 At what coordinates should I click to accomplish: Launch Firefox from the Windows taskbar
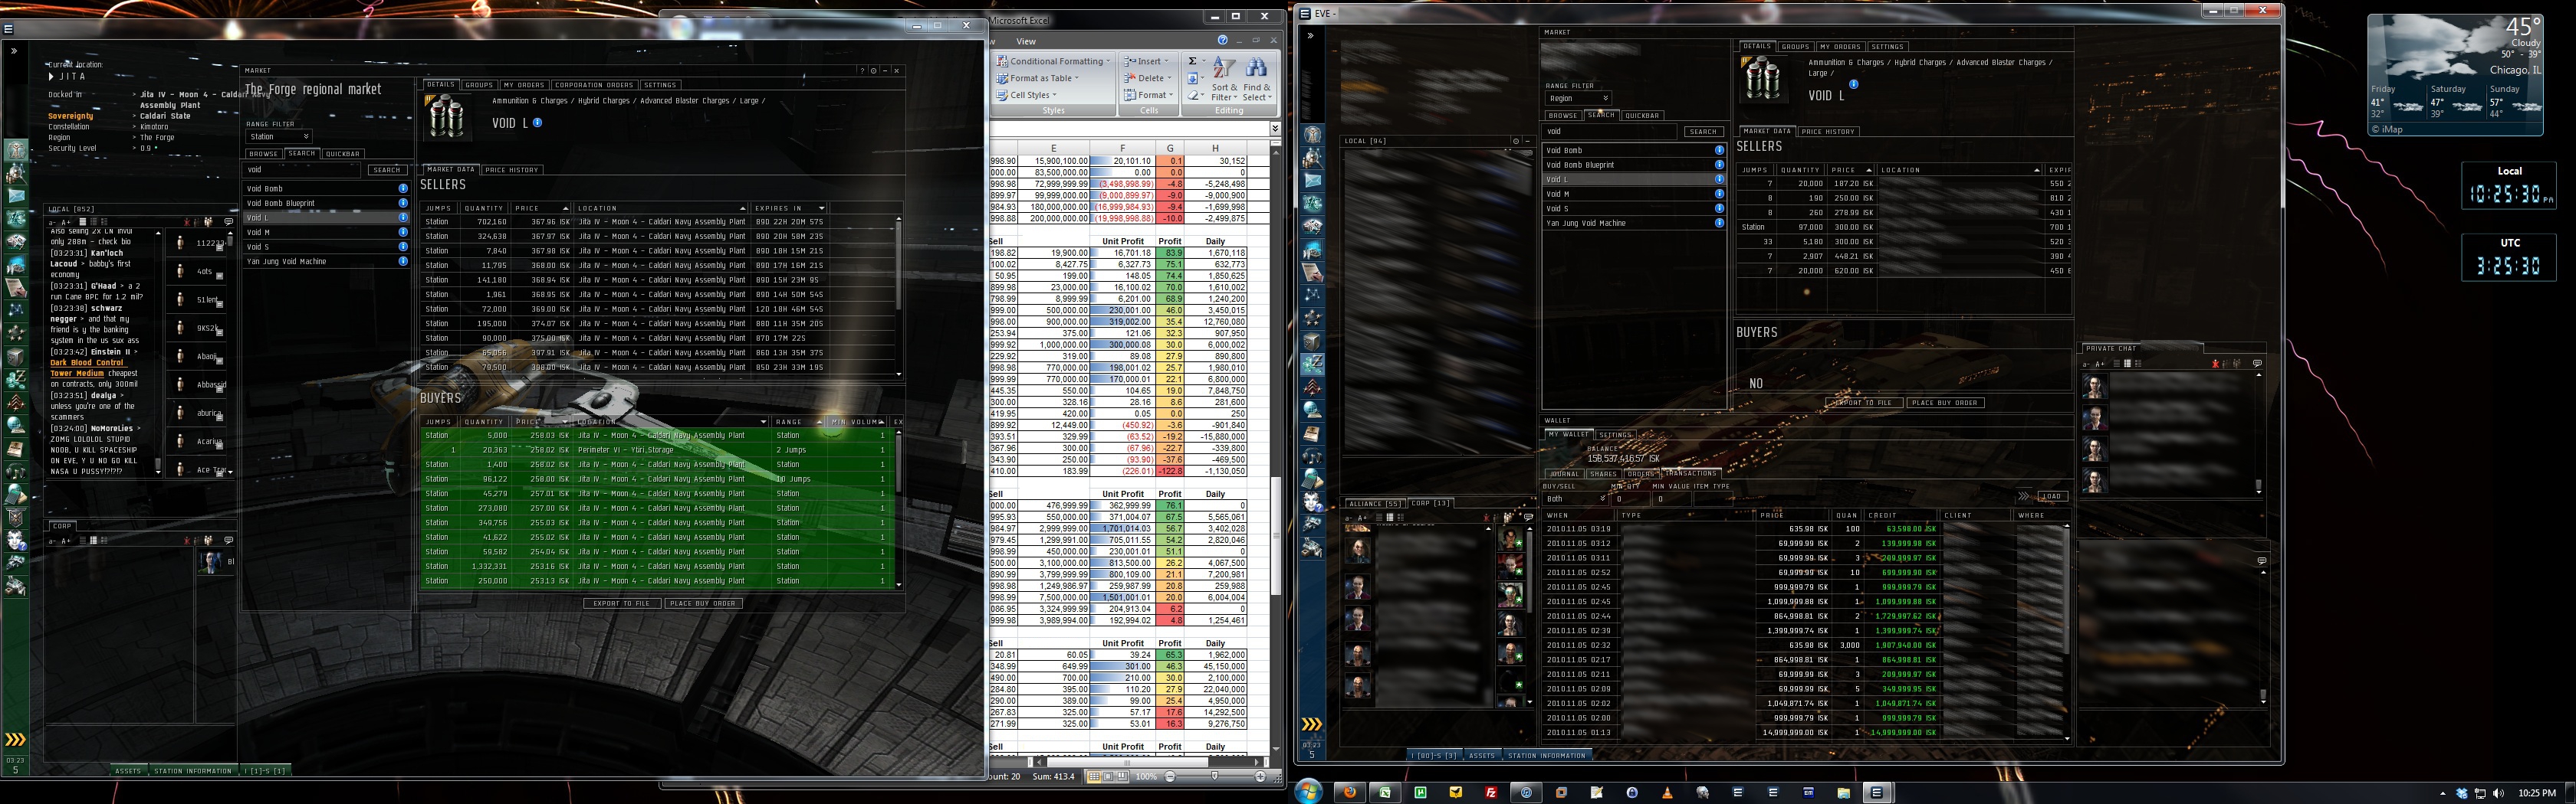tap(1349, 792)
